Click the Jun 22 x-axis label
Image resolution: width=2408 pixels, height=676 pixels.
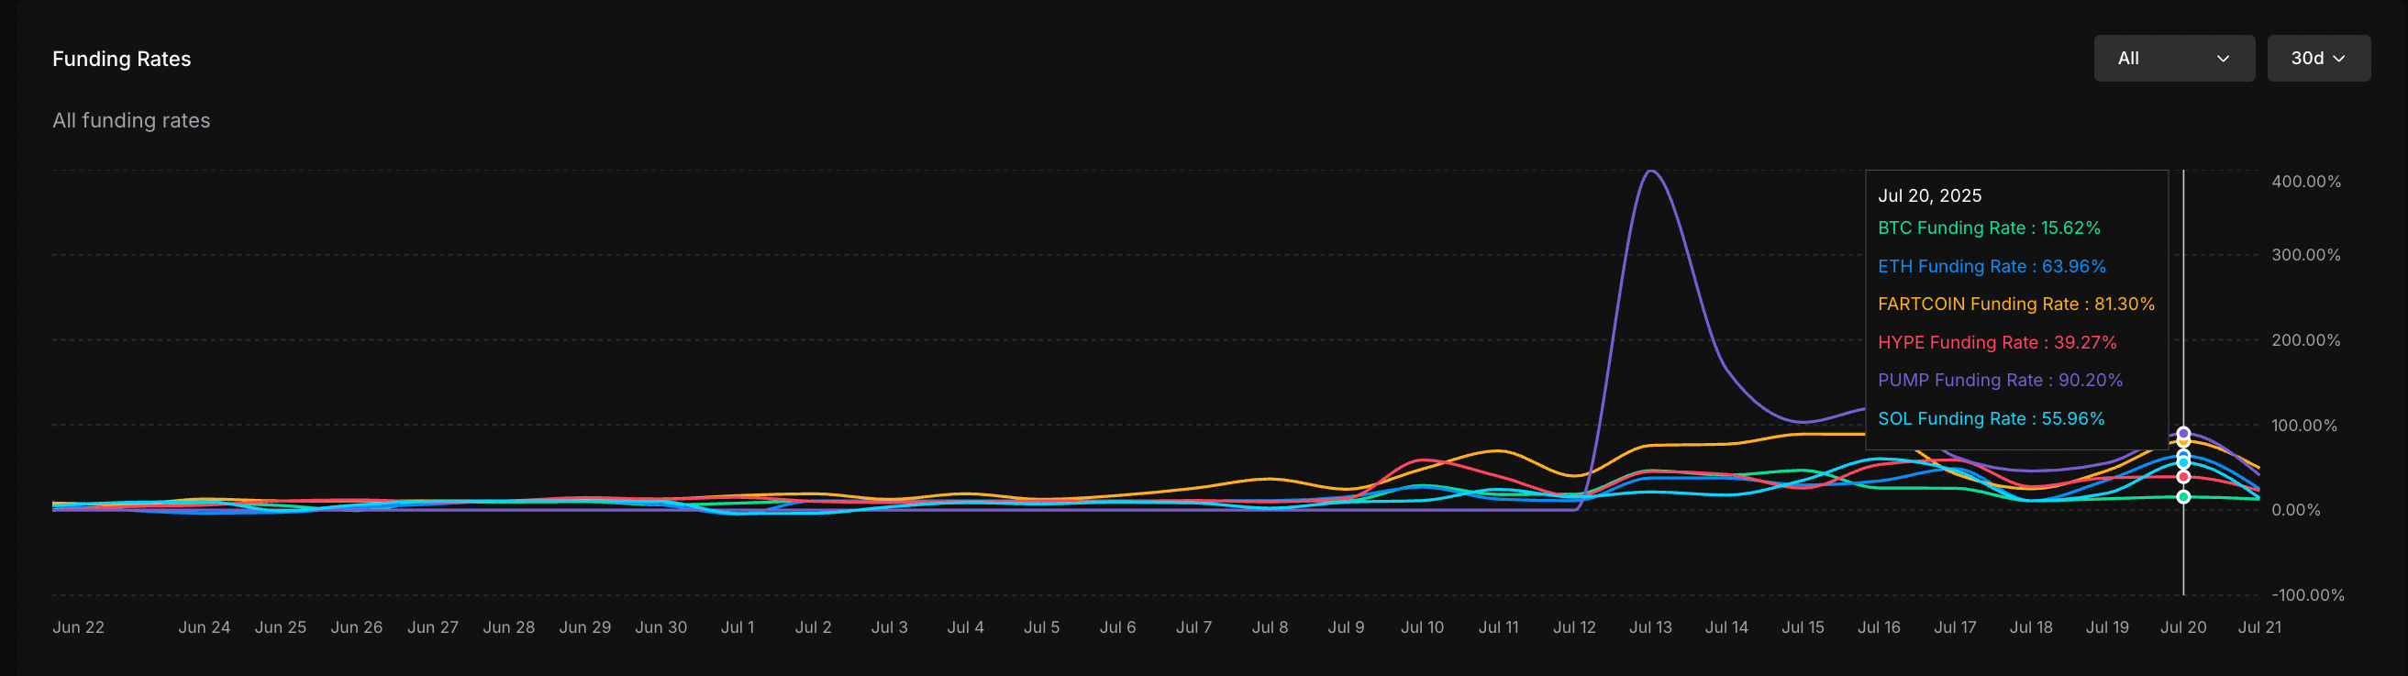(79, 627)
